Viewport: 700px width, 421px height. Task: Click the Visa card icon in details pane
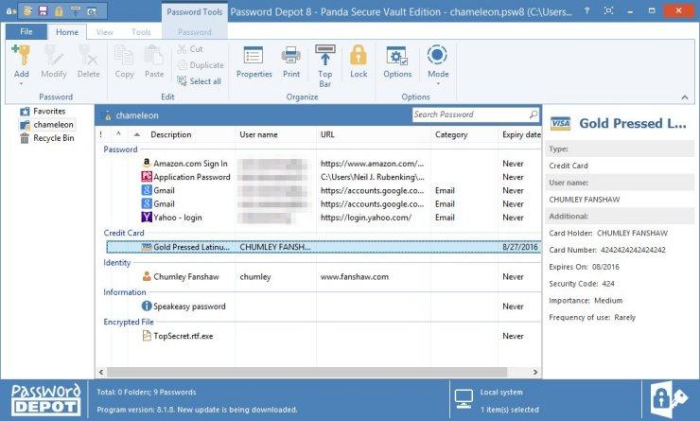[560, 123]
